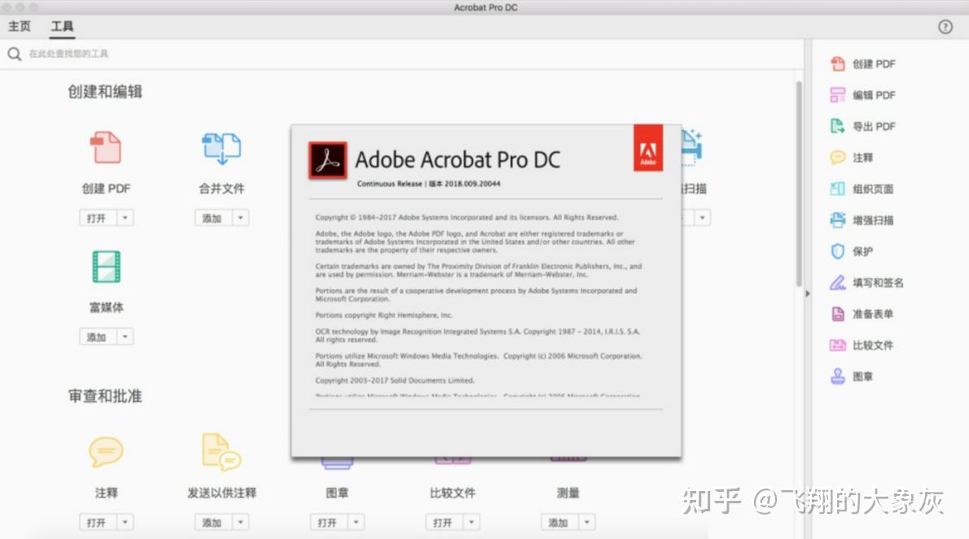Open 注释 in right sidebar
Image resolution: width=969 pixels, height=539 pixels.
tap(851, 158)
